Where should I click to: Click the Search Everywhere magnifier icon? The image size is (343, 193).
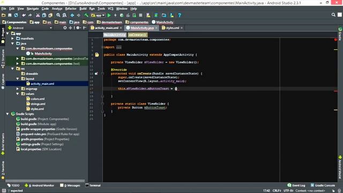(x=333, y=15)
